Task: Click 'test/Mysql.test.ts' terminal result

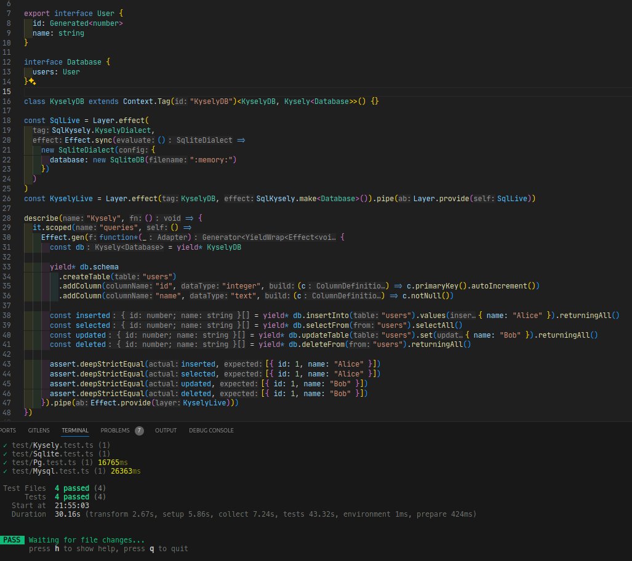Action: coord(50,471)
